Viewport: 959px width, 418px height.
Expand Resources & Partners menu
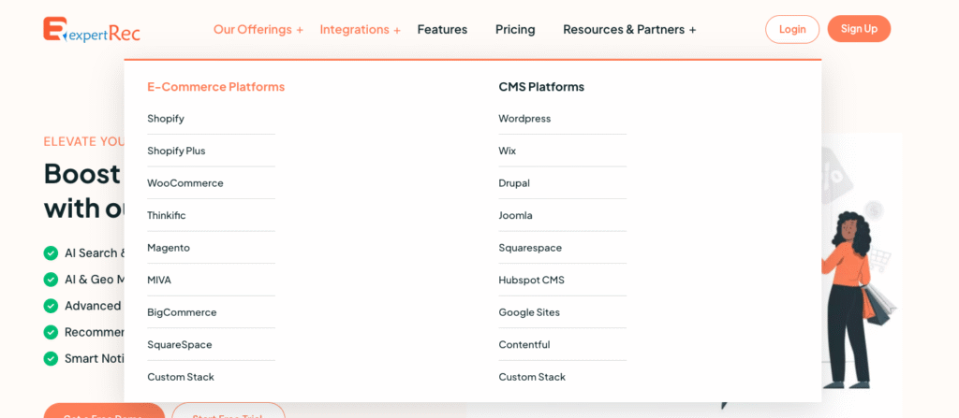(628, 30)
